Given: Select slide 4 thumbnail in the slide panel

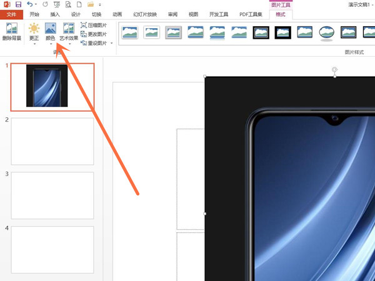Looking at the screenshot, I should click(52, 249).
